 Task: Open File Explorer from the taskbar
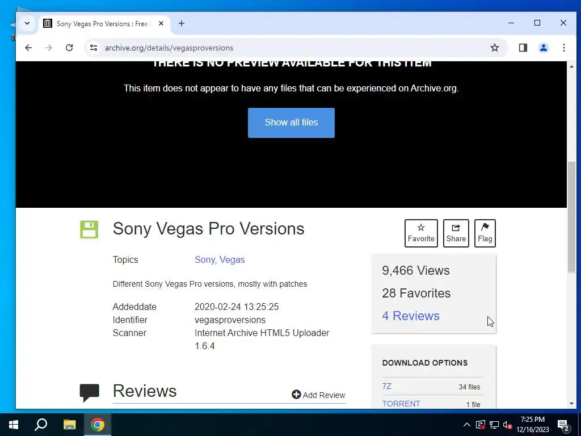(x=69, y=425)
